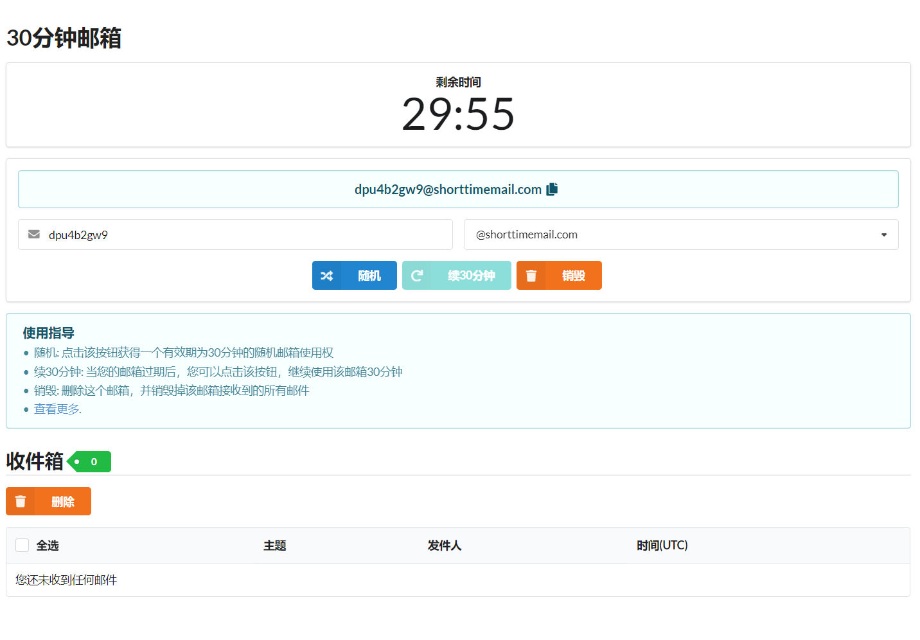Open the @shorttimemail.com domain dropdown

(681, 235)
